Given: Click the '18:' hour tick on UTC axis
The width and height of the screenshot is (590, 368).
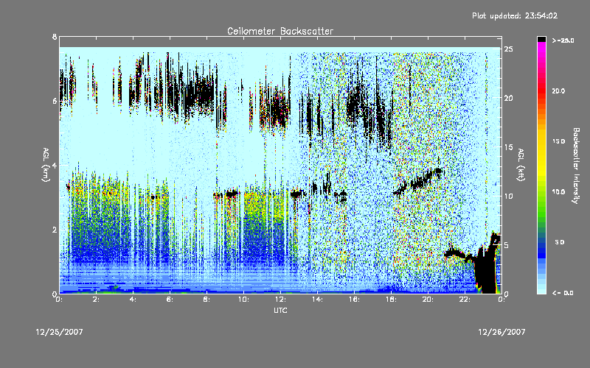Looking at the screenshot, I should point(392,300).
